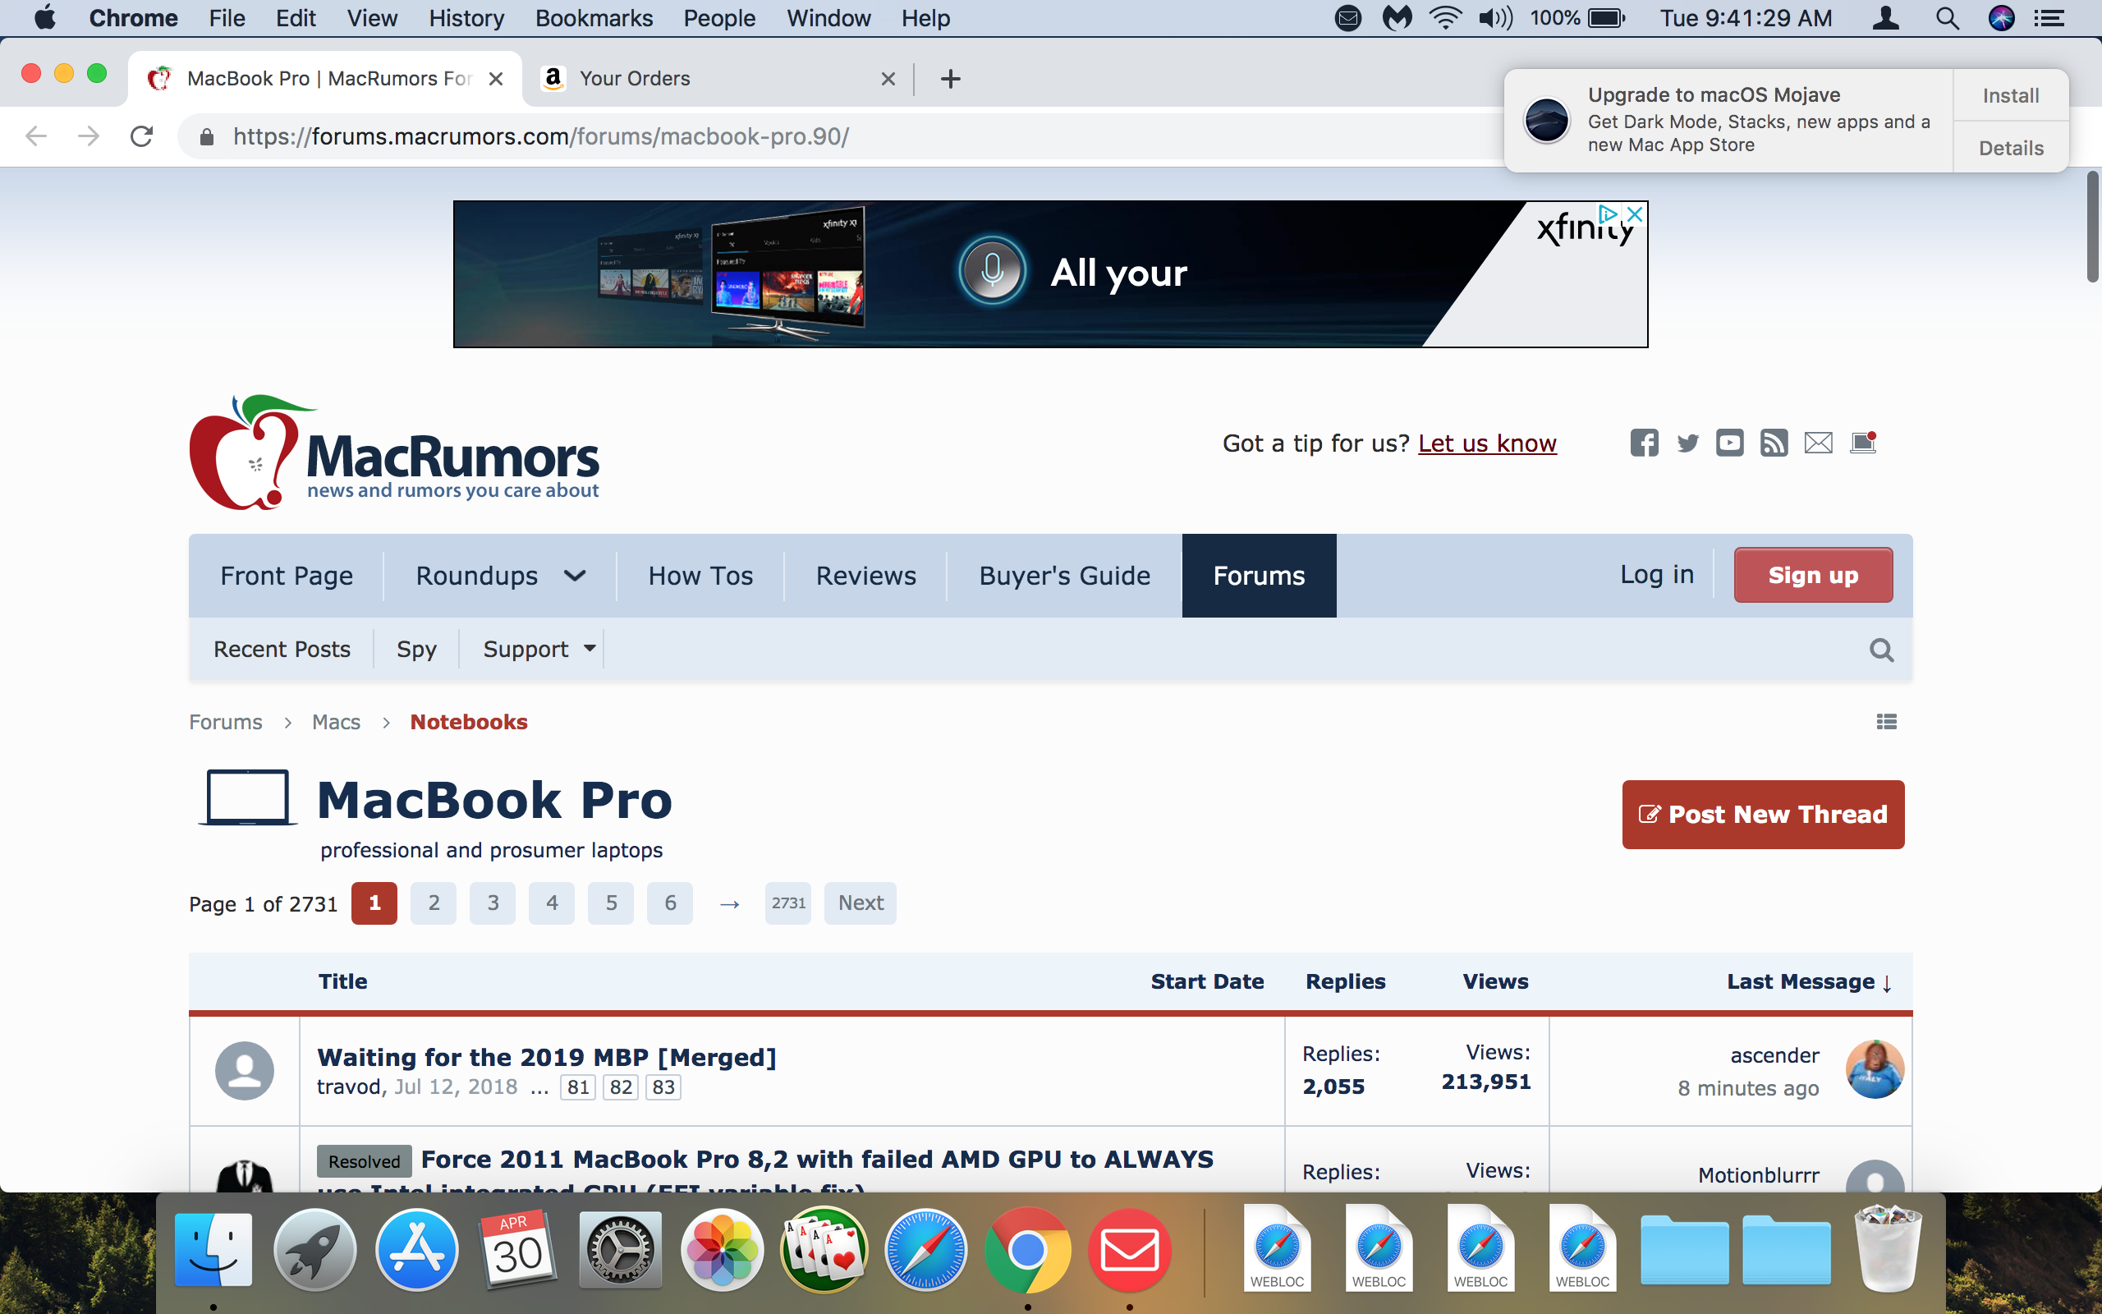
Task: Click Spotlight search icon in menu bar
Action: click(x=1947, y=18)
